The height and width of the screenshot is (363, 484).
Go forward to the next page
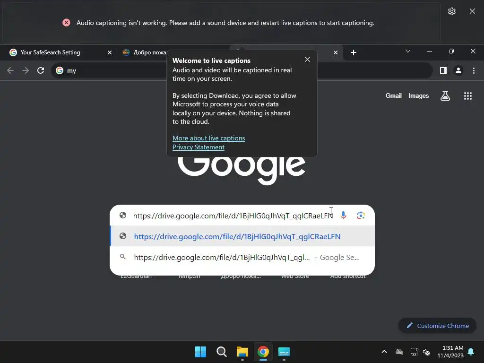point(26,70)
